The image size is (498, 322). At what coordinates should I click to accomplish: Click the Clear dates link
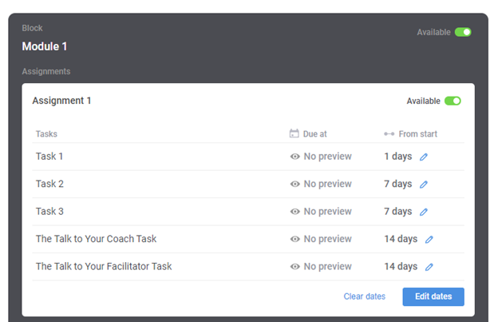click(x=364, y=296)
